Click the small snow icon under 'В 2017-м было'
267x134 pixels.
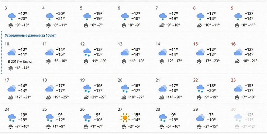click(11, 68)
